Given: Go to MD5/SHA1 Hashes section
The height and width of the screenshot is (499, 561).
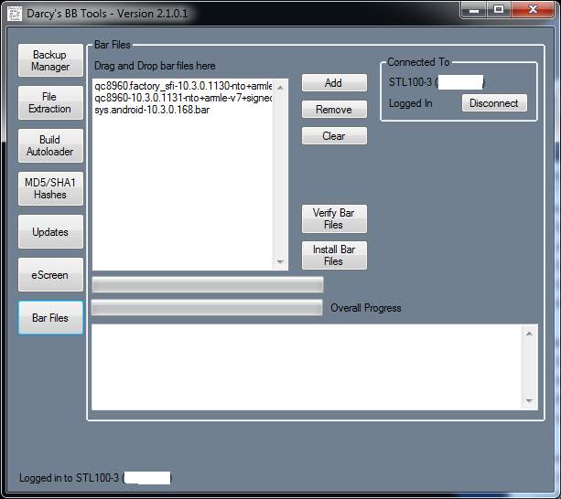Looking at the screenshot, I should (50, 189).
